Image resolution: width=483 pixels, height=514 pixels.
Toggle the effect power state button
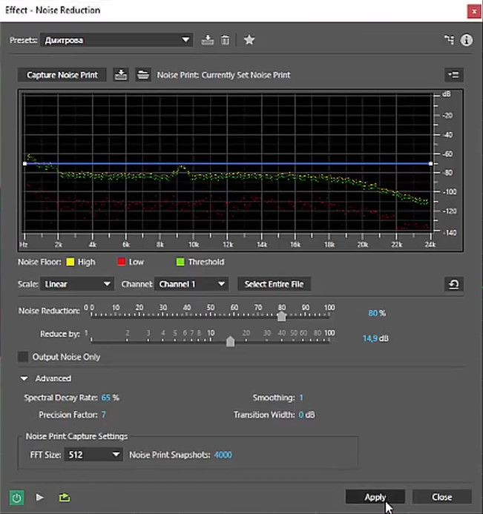point(16,498)
